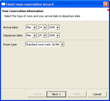Click the greyed-out < Back button
This screenshot has width=110, height=101.
pos(37,94)
